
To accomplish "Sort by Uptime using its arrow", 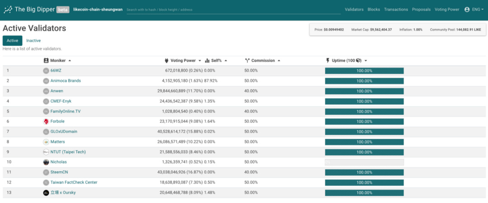I will point(366,60).
